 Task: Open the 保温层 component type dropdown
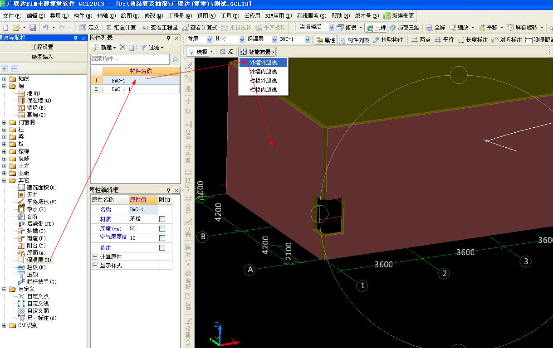pyautogui.click(x=274, y=40)
